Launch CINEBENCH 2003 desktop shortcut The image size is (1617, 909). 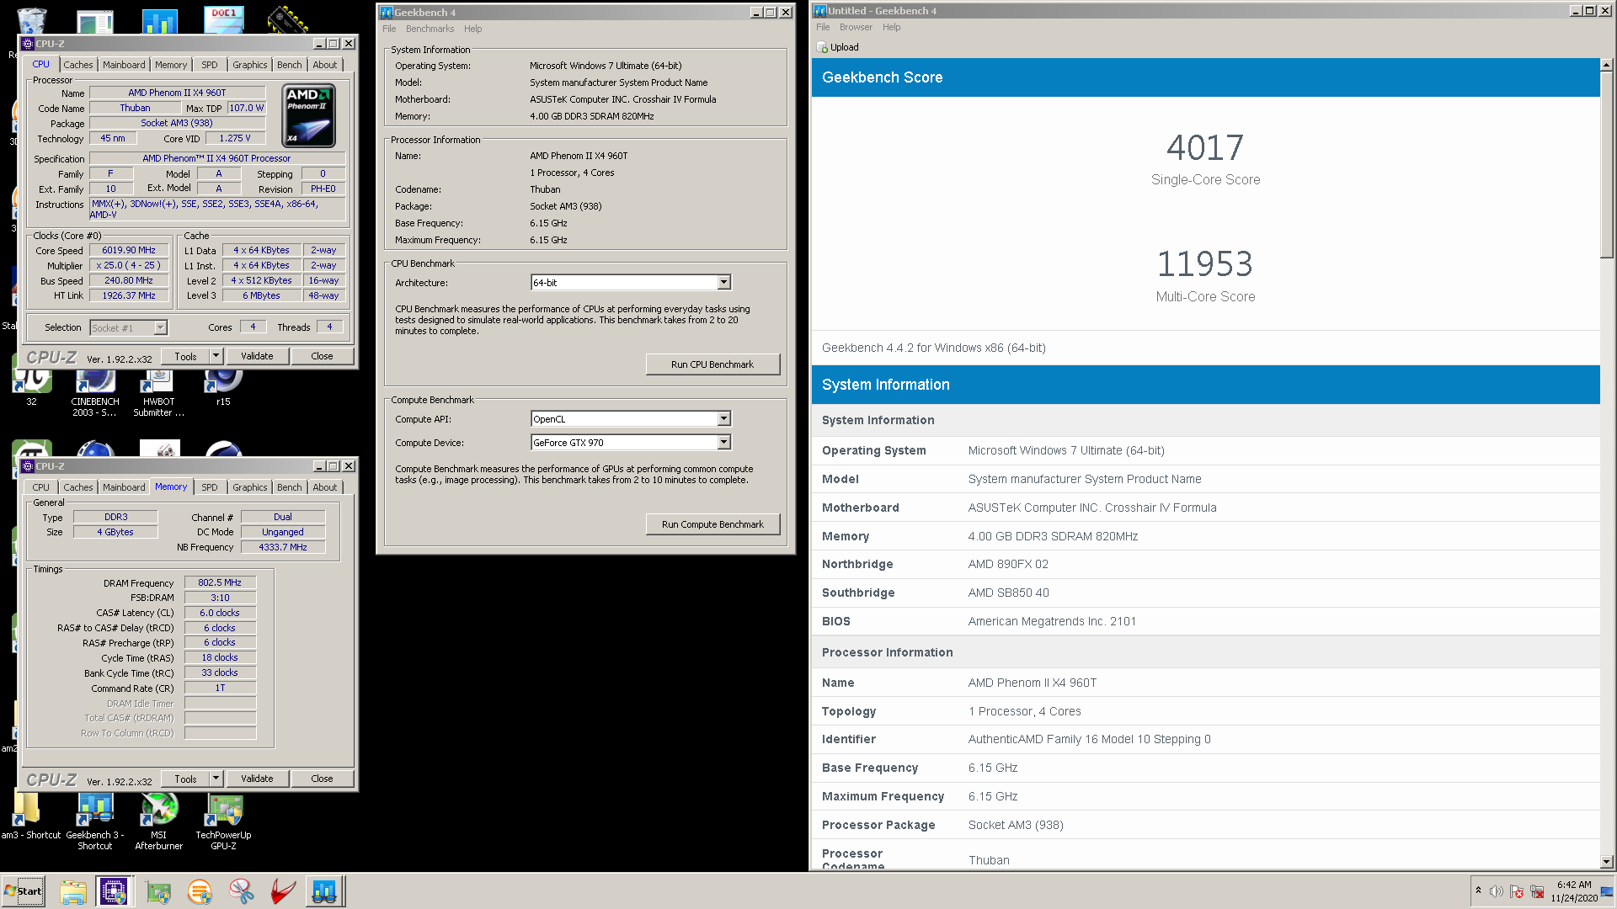point(95,393)
